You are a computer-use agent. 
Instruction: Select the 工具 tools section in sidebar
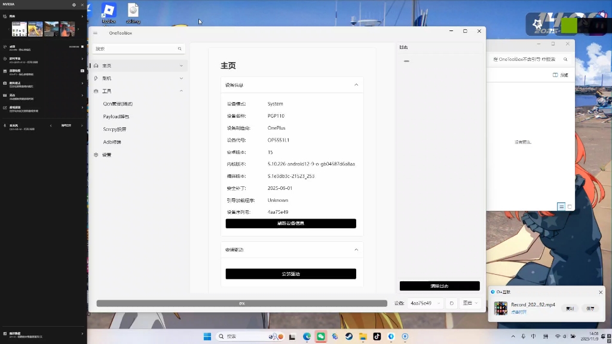click(139, 91)
